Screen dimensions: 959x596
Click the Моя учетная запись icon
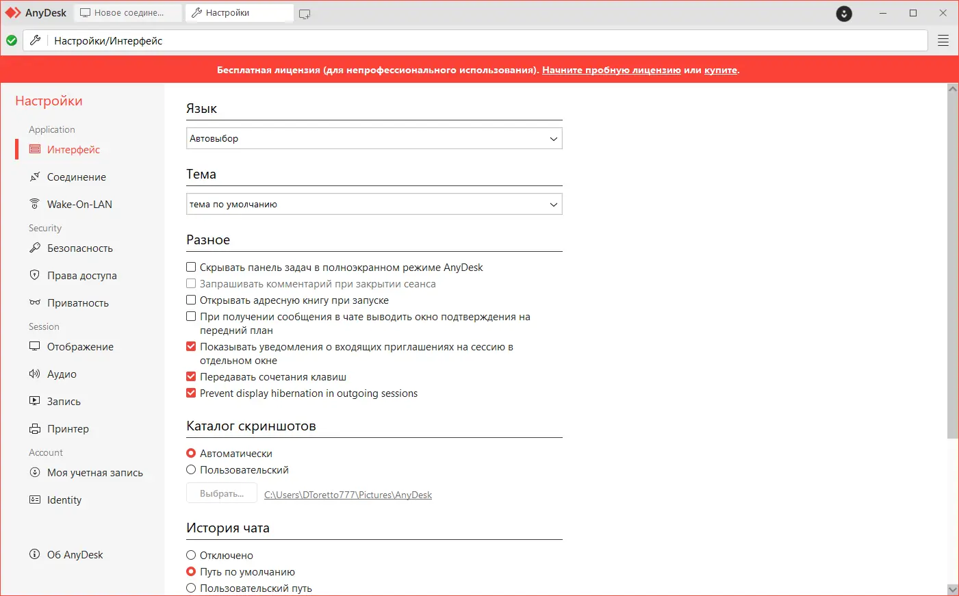[35, 472]
